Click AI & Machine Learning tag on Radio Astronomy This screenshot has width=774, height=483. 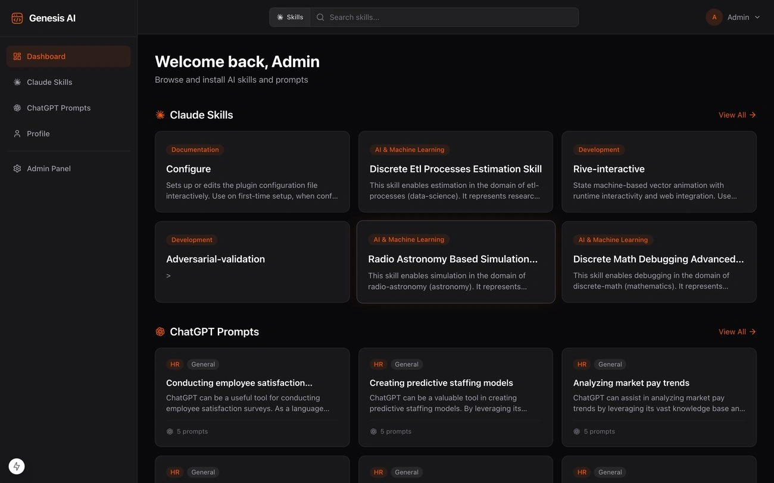(409, 240)
